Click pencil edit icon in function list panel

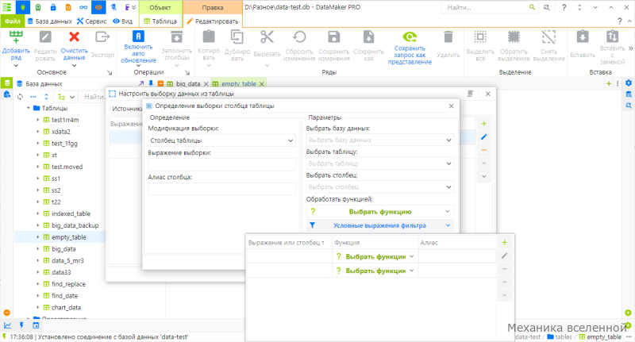(x=504, y=256)
